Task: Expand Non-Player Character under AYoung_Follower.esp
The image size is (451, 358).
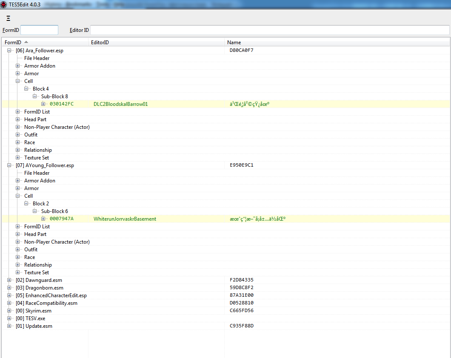Action: coord(17,242)
